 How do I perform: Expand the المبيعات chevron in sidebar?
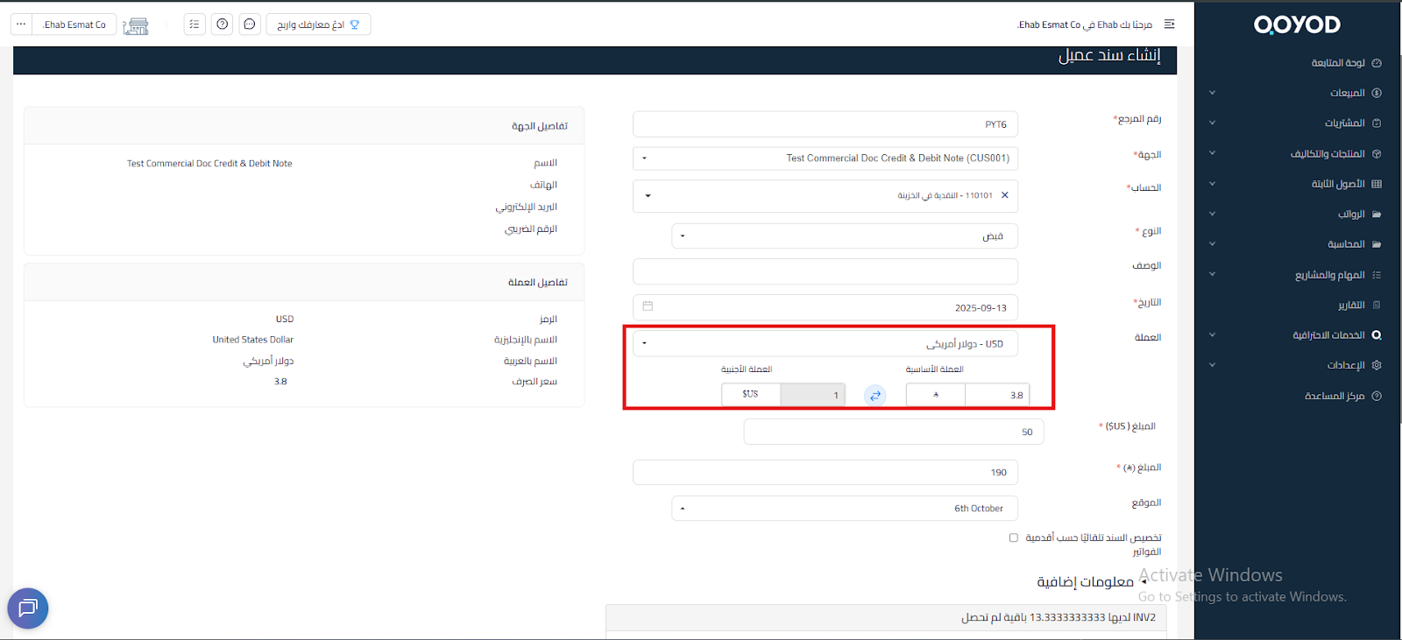(1212, 93)
